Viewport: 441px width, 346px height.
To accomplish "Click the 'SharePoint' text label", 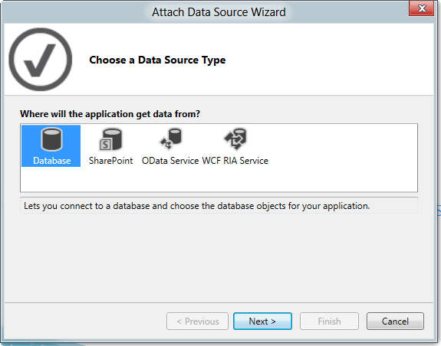I will 110,161.
